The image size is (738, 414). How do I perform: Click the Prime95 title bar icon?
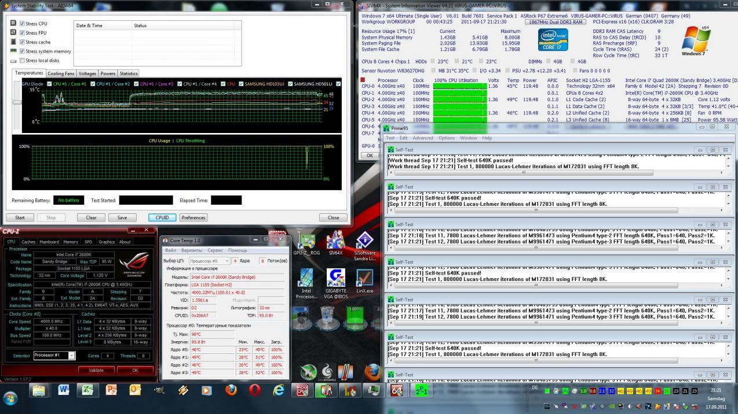386,128
